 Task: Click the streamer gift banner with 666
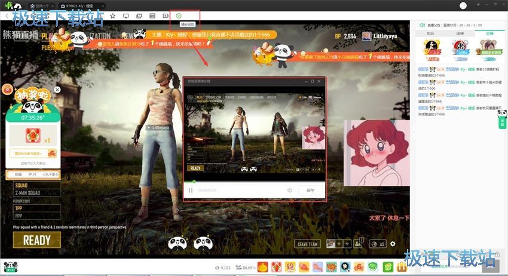pos(210,34)
